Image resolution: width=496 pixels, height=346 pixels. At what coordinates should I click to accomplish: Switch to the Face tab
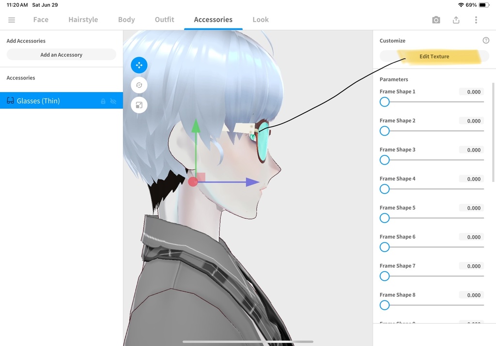click(x=41, y=19)
